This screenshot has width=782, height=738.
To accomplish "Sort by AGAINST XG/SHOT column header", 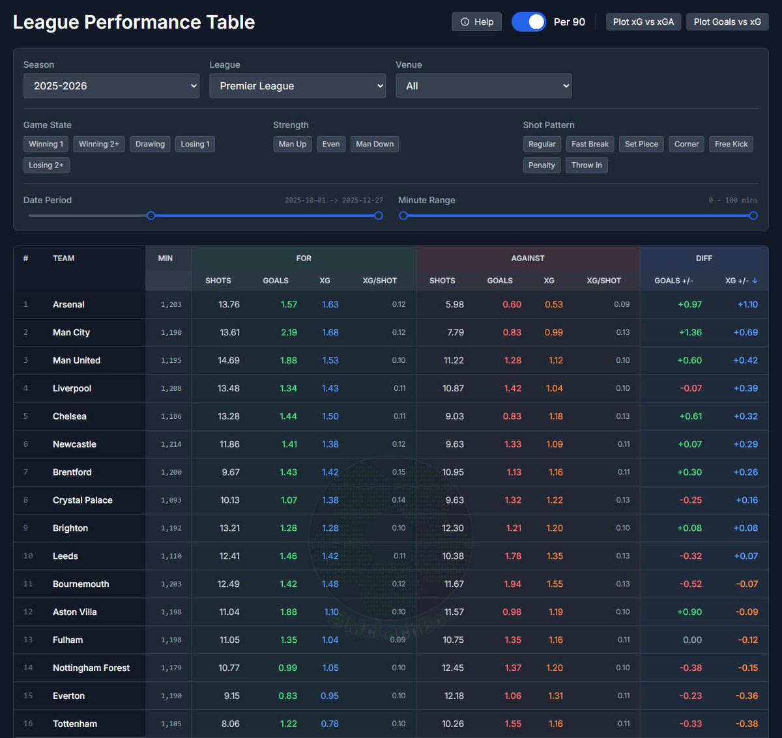I will (x=604, y=281).
